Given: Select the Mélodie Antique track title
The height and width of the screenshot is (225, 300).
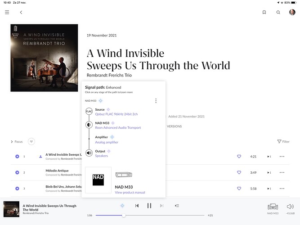Looking at the screenshot, I should [57, 171].
